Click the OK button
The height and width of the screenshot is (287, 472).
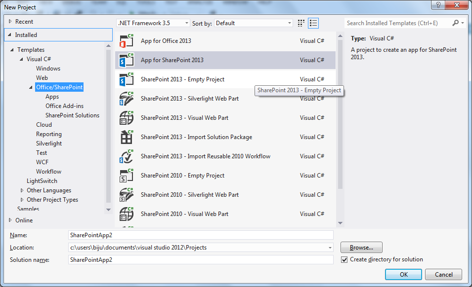click(x=403, y=274)
